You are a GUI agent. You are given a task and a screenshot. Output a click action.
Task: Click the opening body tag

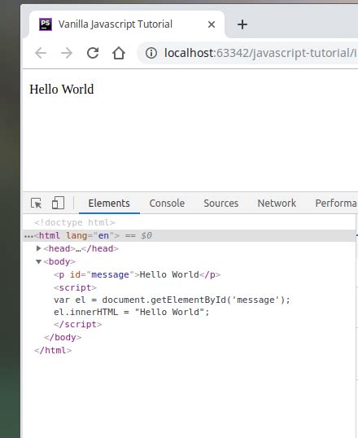[x=59, y=261]
